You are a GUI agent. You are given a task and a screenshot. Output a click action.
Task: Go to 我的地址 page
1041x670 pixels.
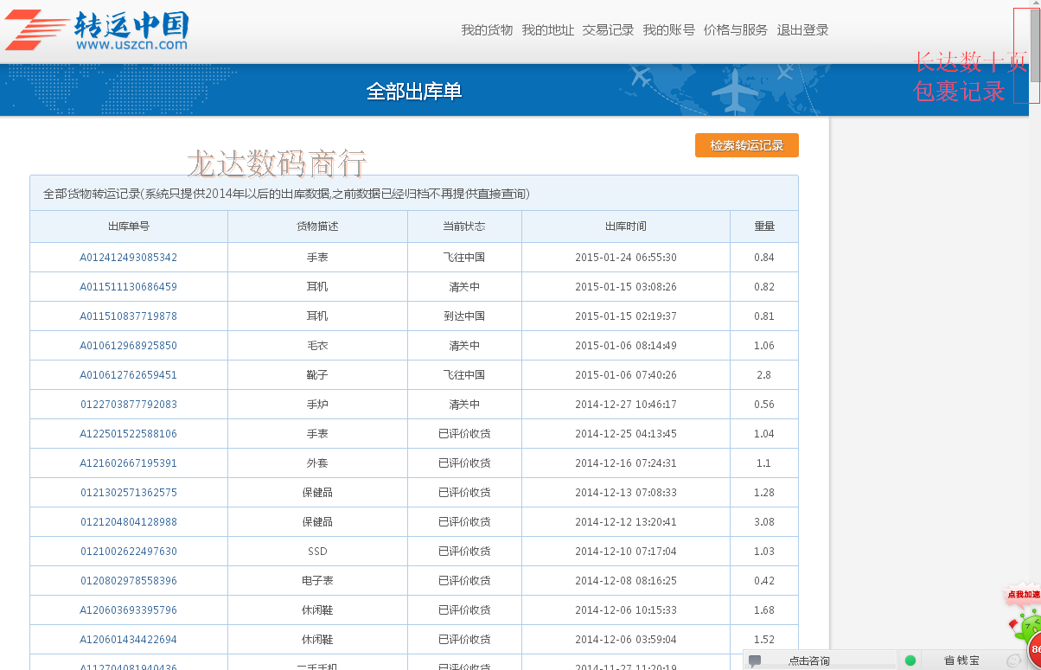click(x=547, y=30)
